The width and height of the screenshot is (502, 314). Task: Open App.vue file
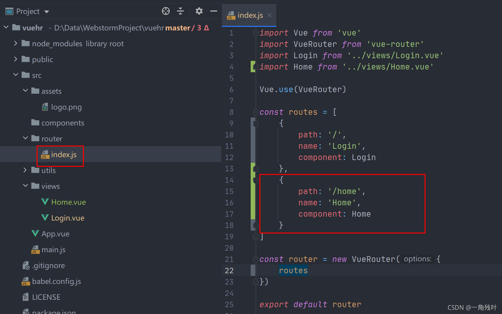point(55,234)
